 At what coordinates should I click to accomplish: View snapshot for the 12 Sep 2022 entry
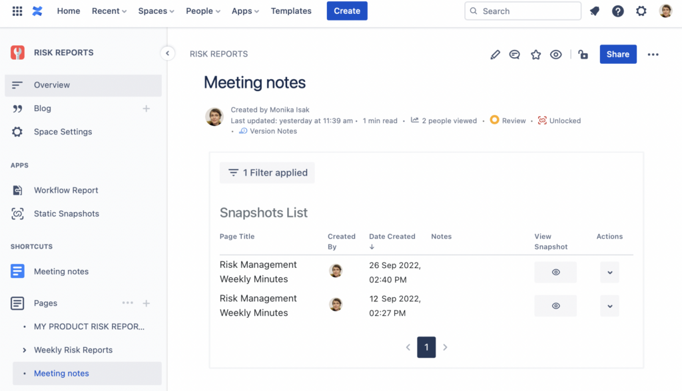click(x=555, y=306)
